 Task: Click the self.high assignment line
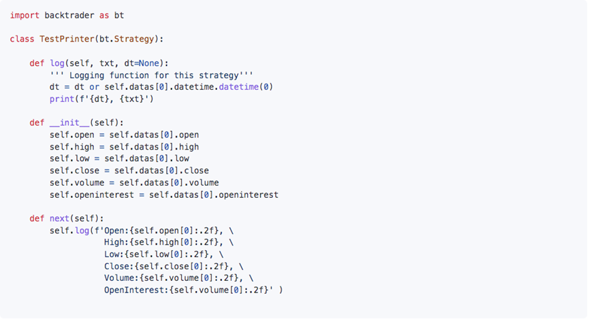click(125, 147)
